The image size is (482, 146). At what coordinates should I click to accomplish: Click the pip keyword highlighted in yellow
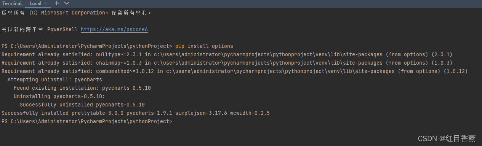180,46
